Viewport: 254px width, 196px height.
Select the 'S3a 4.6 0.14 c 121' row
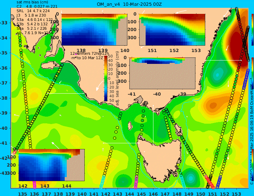point(35,20)
